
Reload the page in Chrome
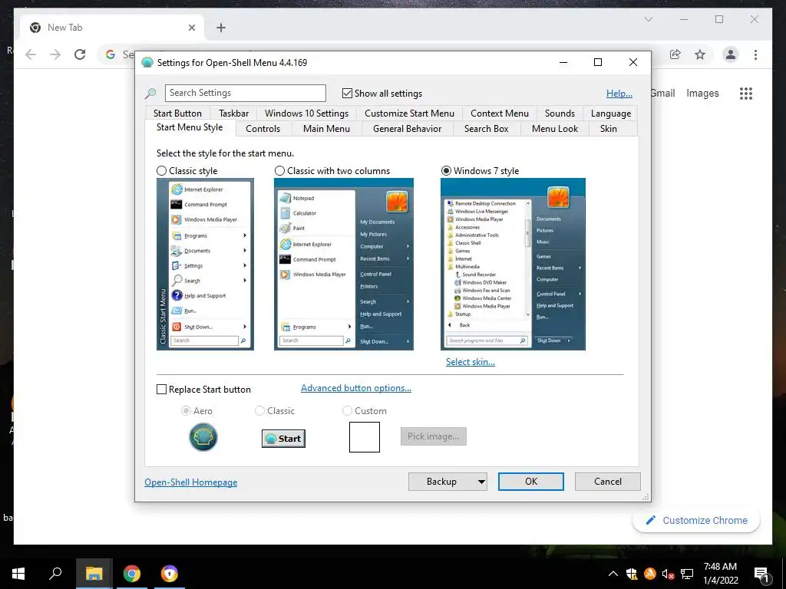point(80,54)
